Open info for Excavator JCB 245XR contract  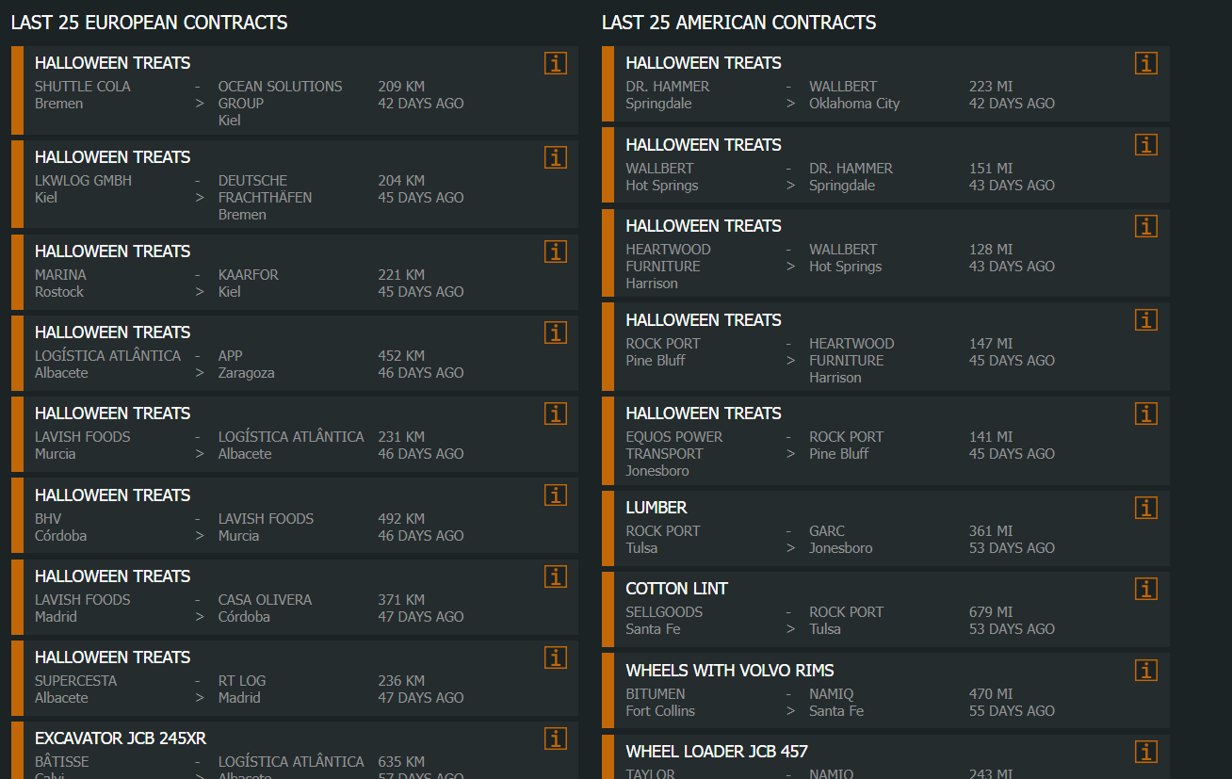point(556,738)
